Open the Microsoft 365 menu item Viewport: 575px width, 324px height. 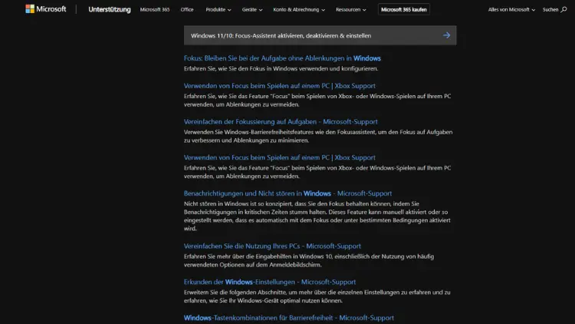click(x=155, y=9)
